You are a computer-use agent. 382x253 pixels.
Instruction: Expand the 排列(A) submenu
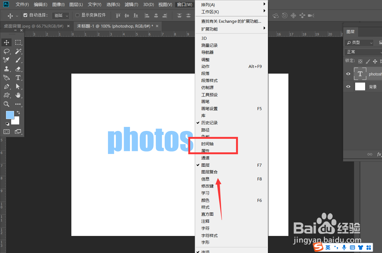231,5
